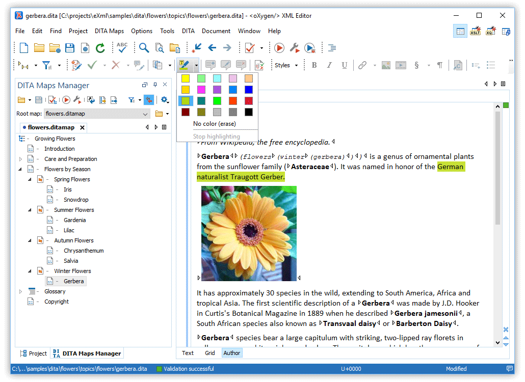Screen dimensions: 525x382
Task: Create a new document with toolbar icon
Action: (x=24, y=48)
